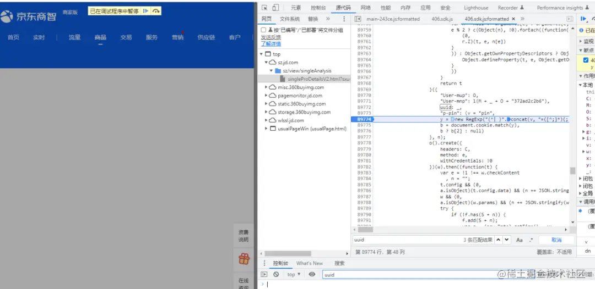Expand usualPageWin (usualPage.html) frame
This screenshot has height=289, width=595.
tap(266, 129)
